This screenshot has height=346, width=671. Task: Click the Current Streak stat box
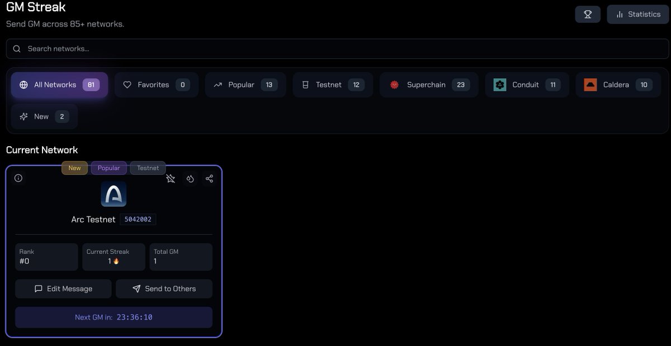pyautogui.click(x=114, y=257)
